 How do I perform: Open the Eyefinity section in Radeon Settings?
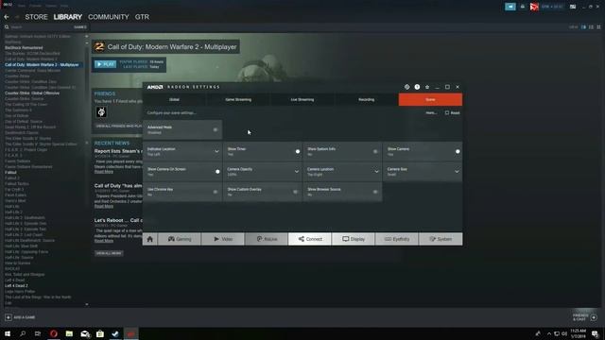[x=397, y=239]
